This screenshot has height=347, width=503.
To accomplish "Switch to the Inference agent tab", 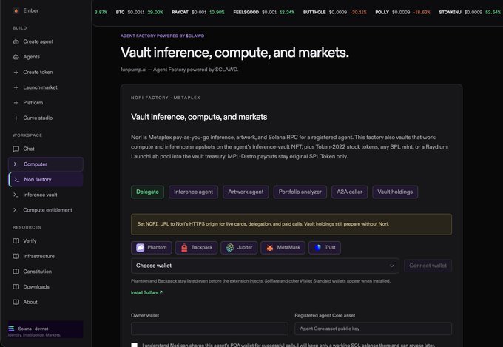I will pyautogui.click(x=194, y=192).
